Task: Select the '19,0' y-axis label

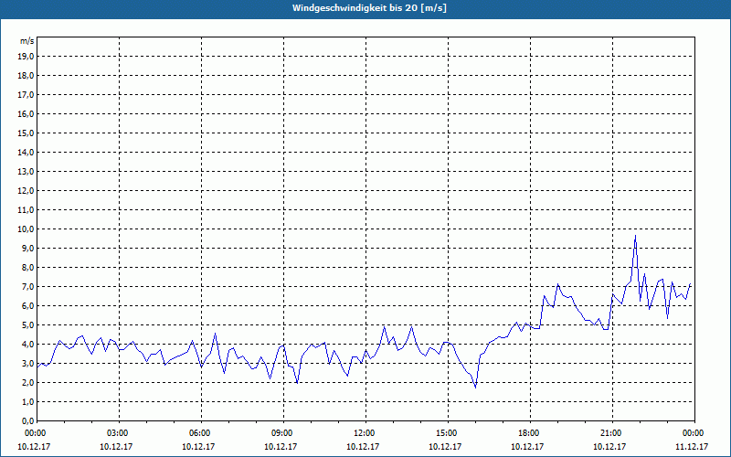Action: 26,57
